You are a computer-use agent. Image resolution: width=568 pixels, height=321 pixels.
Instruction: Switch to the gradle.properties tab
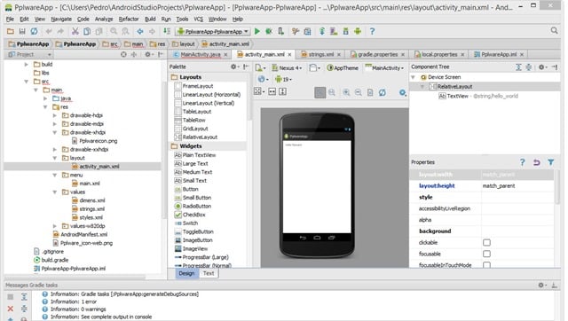pyautogui.click(x=377, y=55)
